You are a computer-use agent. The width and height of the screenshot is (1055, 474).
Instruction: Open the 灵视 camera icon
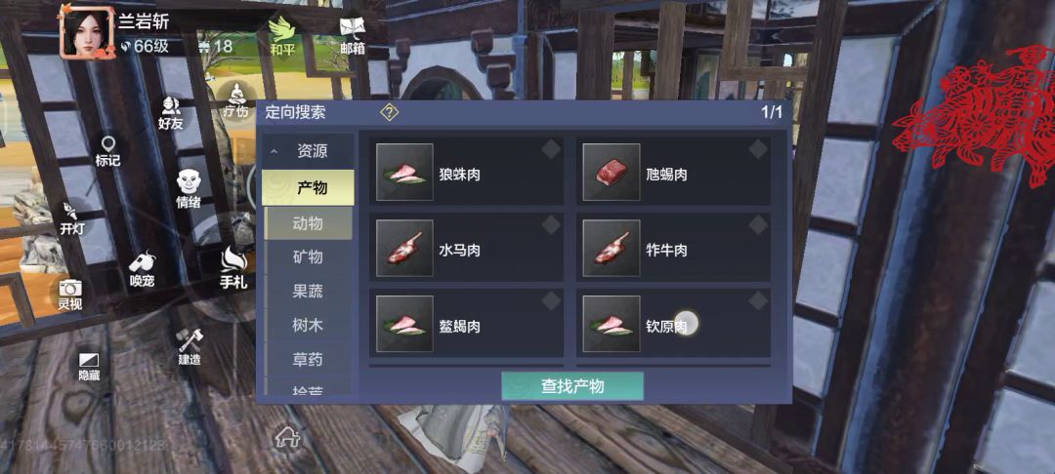[x=70, y=295]
